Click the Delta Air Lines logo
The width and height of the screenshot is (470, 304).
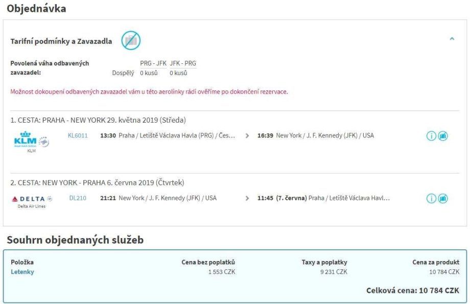(28, 199)
